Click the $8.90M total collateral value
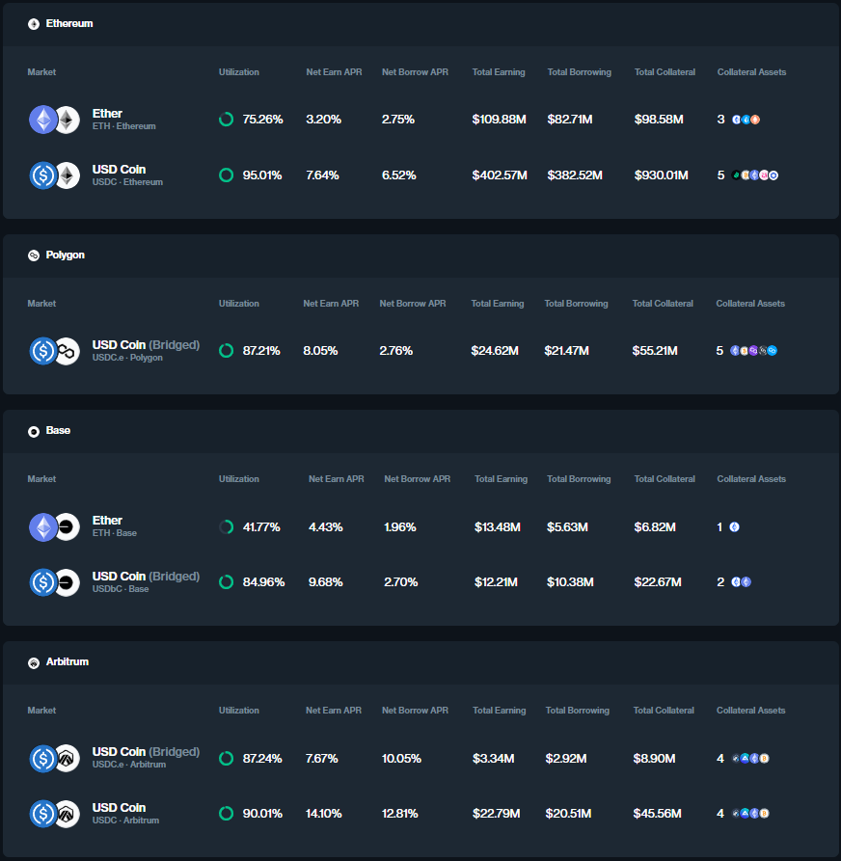The height and width of the screenshot is (861, 841). point(654,759)
